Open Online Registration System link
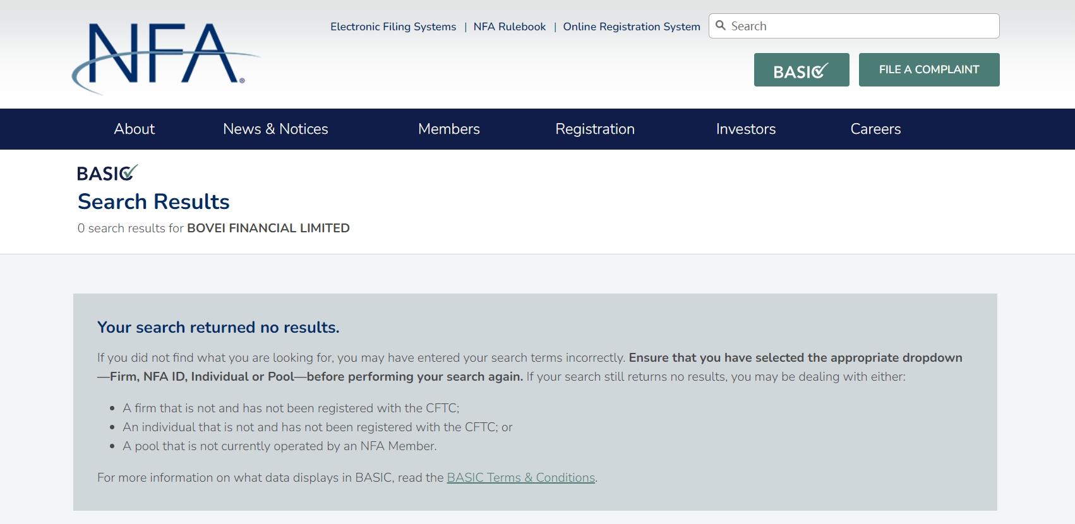The image size is (1075, 524). tap(632, 27)
